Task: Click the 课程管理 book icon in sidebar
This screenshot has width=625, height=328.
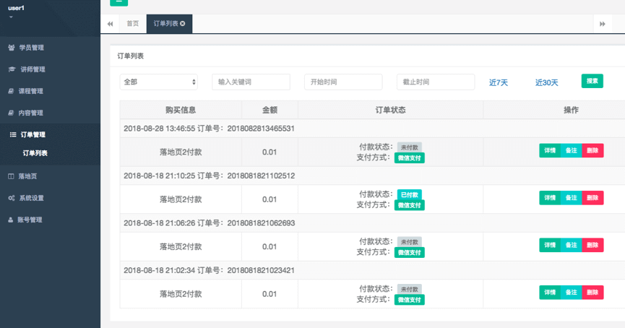Action: [11, 91]
